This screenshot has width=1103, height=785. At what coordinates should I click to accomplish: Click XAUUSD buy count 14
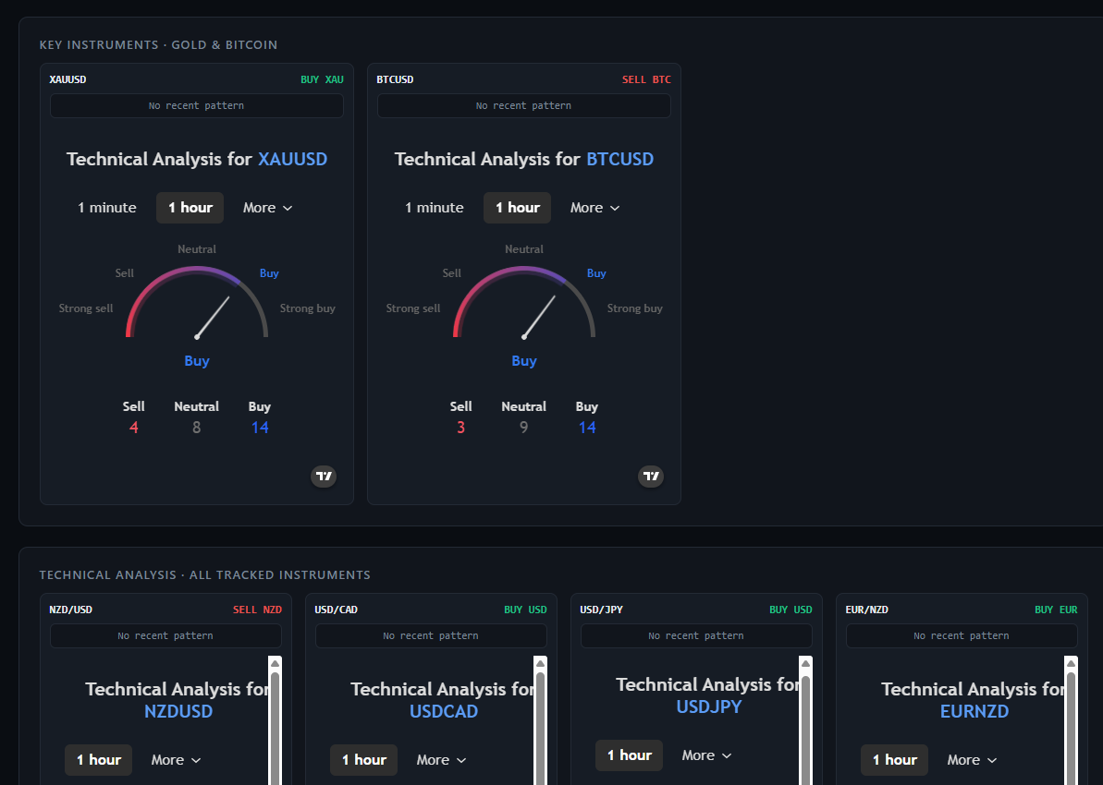click(260, 428)
